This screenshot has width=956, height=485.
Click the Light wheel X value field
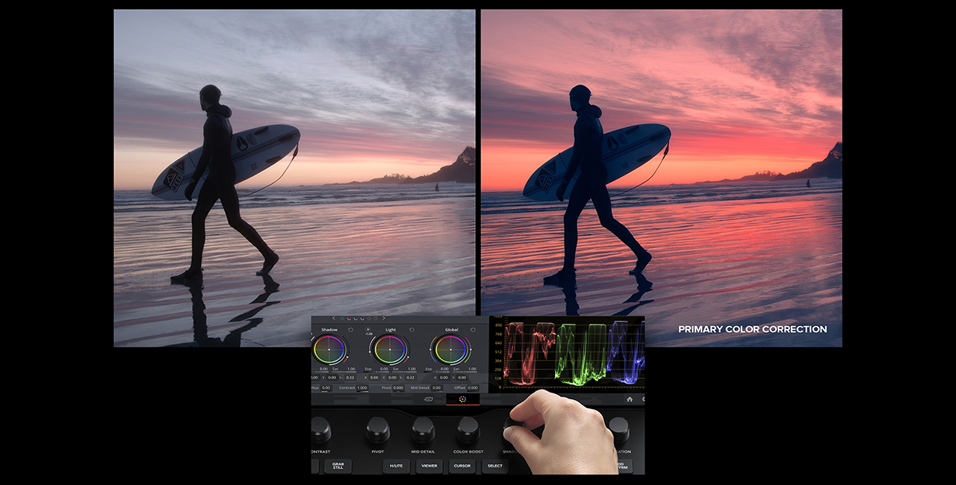pyautogui.click(x=375, y=378)
